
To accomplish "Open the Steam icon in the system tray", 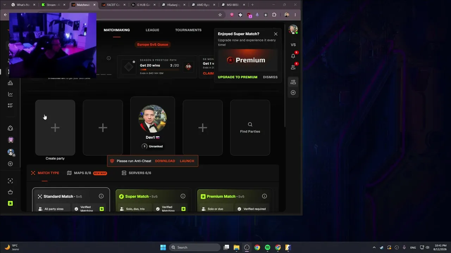I will (382, 247).
